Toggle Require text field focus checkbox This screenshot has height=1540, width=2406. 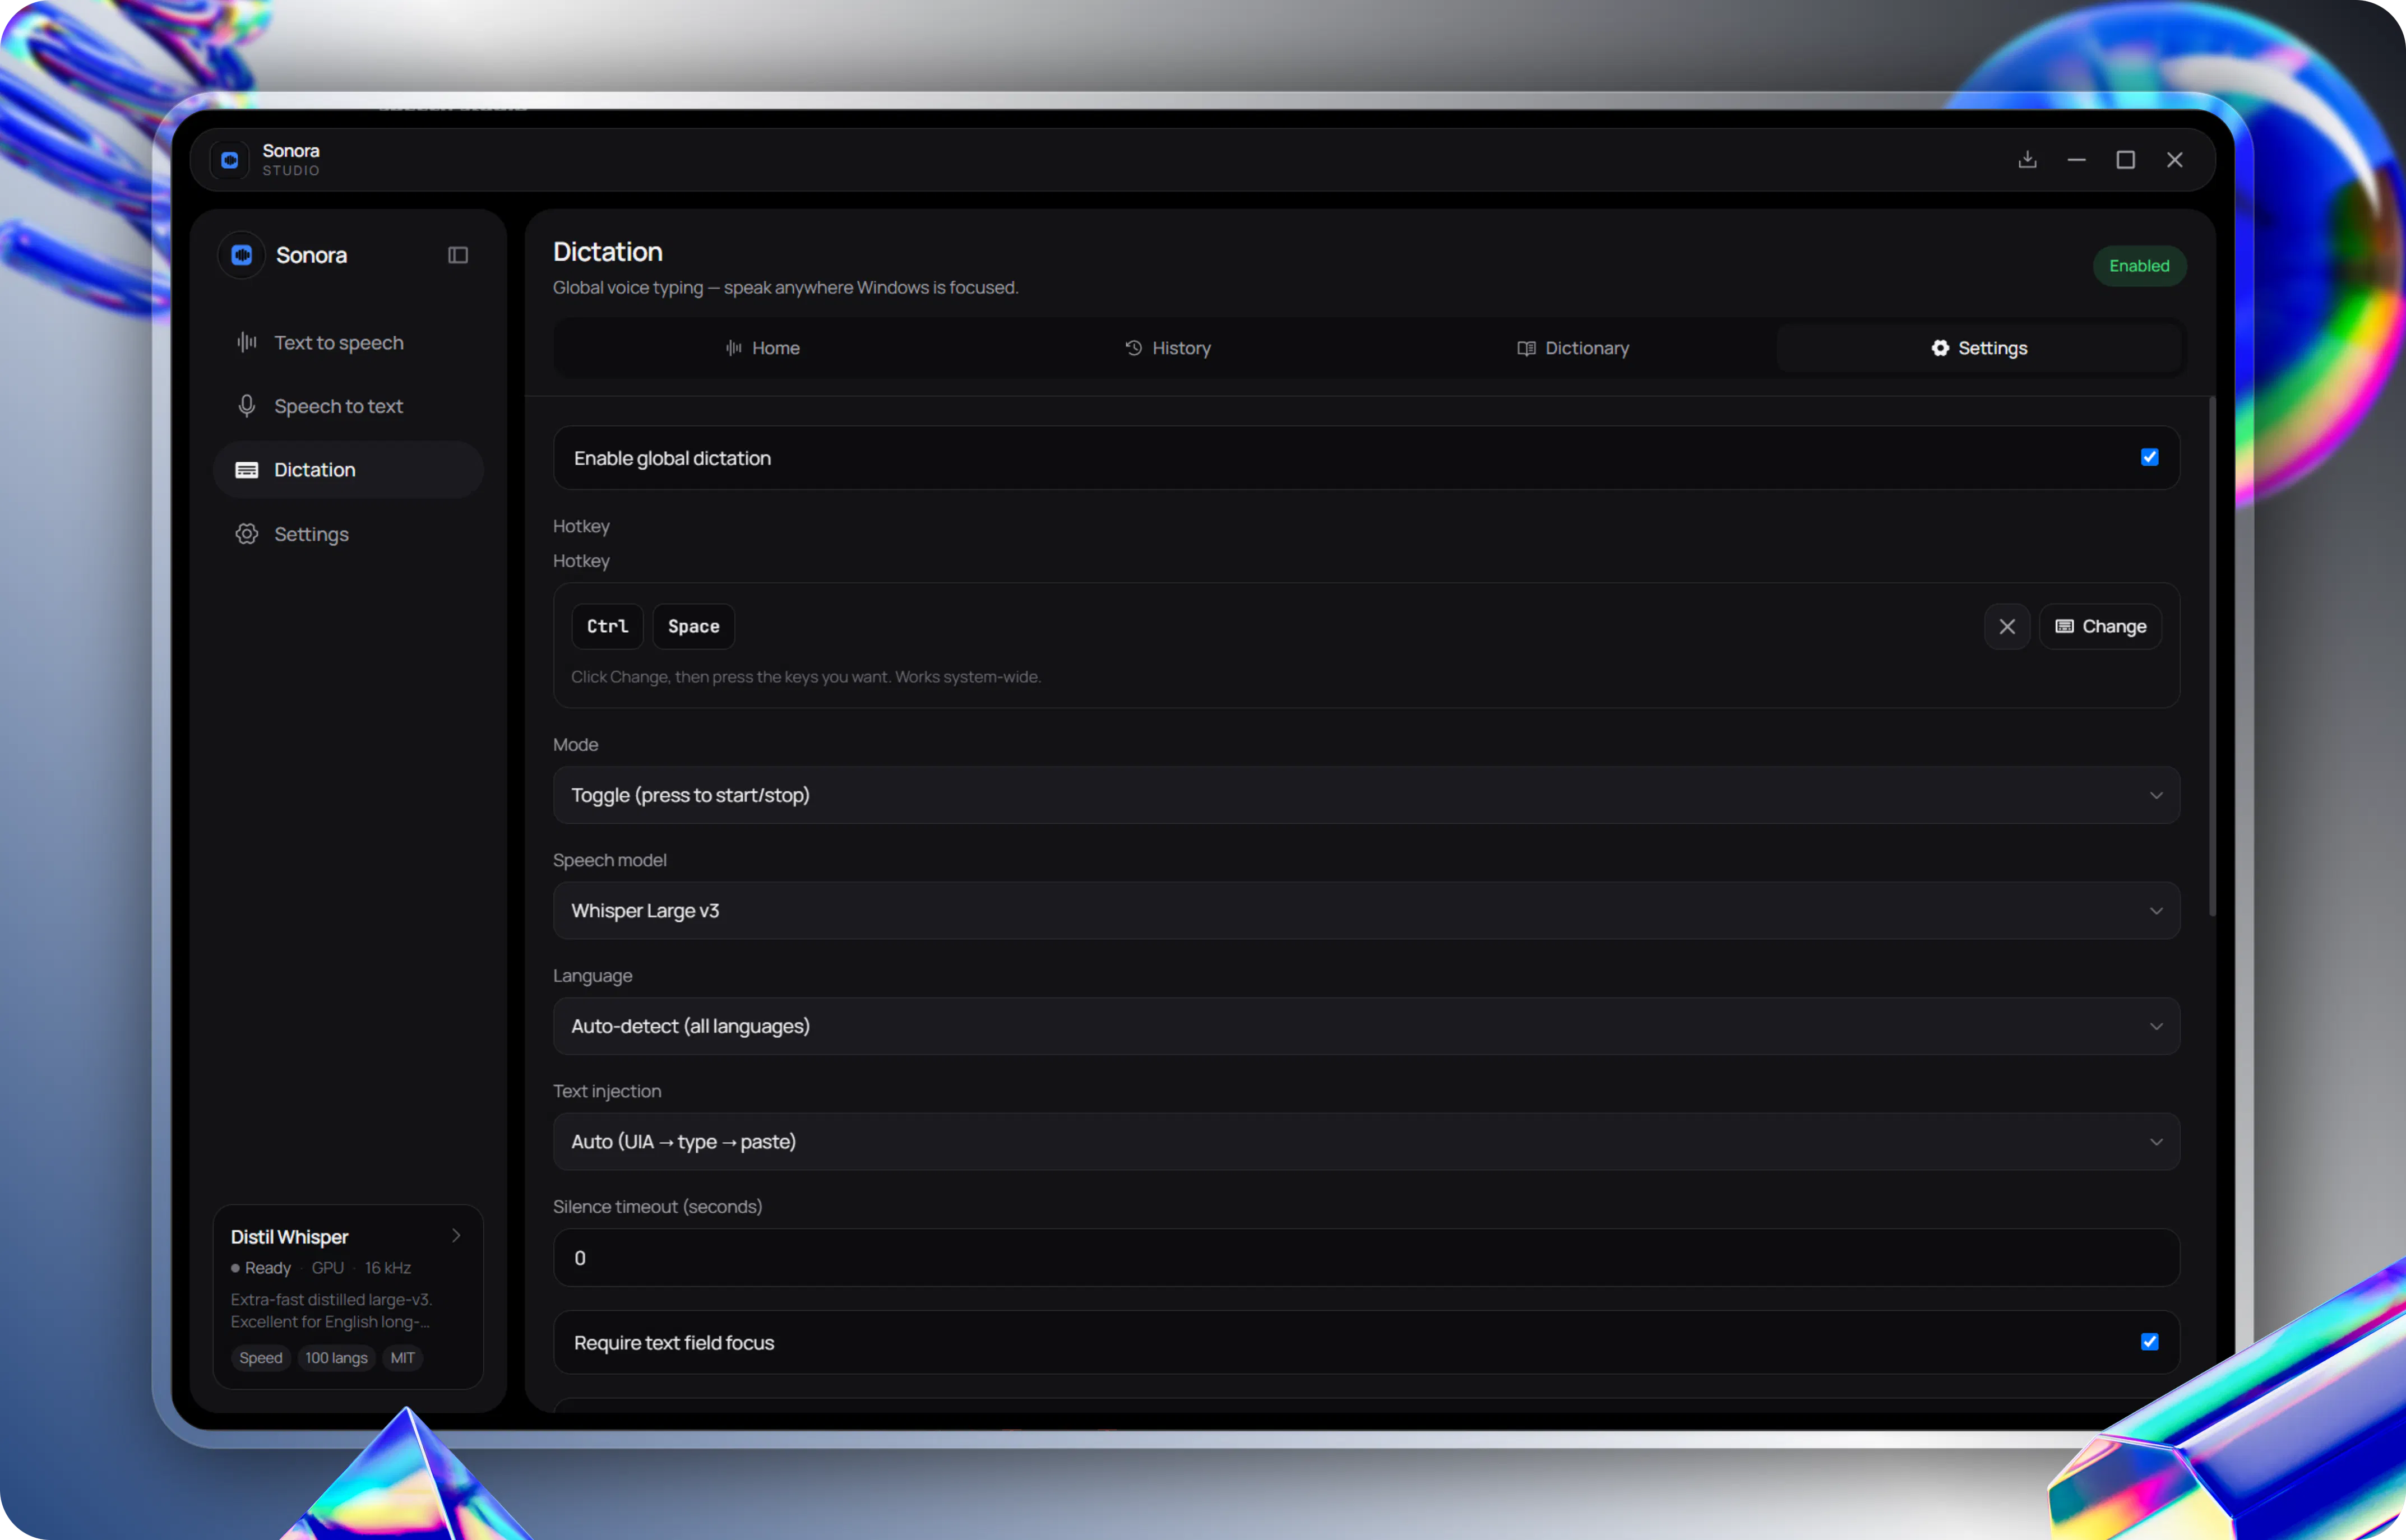2149,1342
